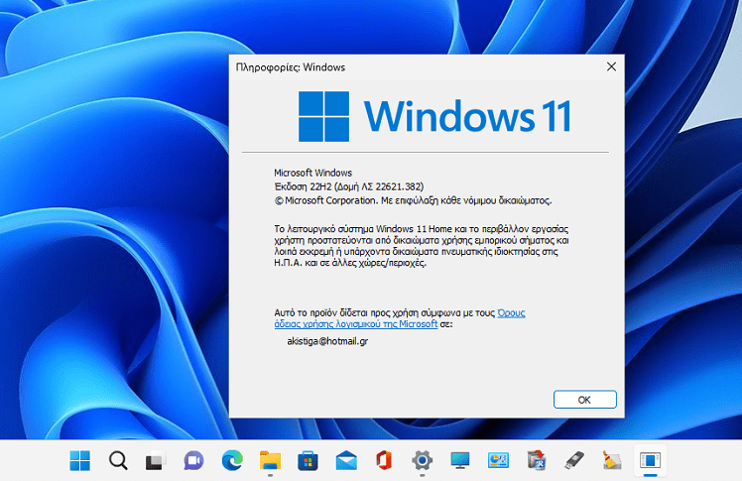
Task: Open the Windows Start menu
Action: click(79, 460)
